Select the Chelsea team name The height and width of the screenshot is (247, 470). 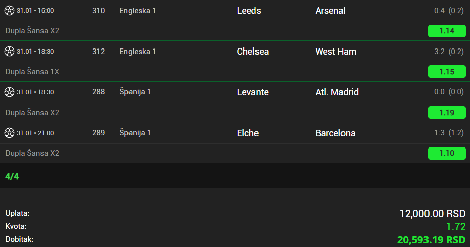click(253, 52)
